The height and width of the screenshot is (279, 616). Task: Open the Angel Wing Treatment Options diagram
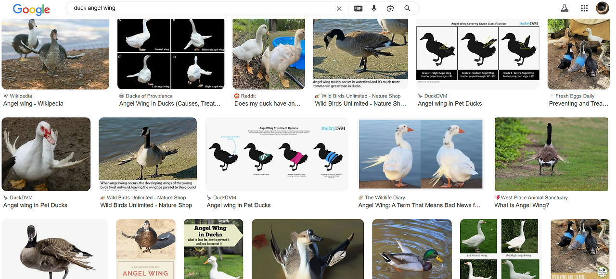point(277,154)
